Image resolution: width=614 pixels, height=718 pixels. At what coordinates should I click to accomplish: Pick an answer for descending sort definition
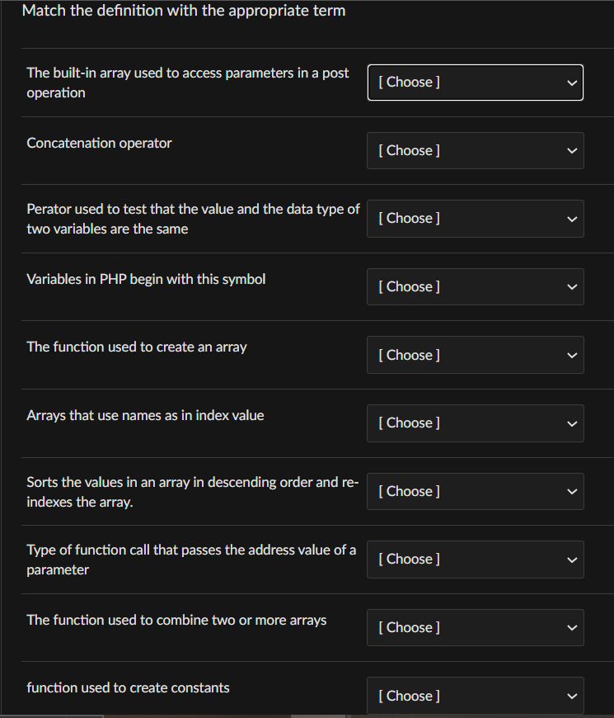(475, 491)
